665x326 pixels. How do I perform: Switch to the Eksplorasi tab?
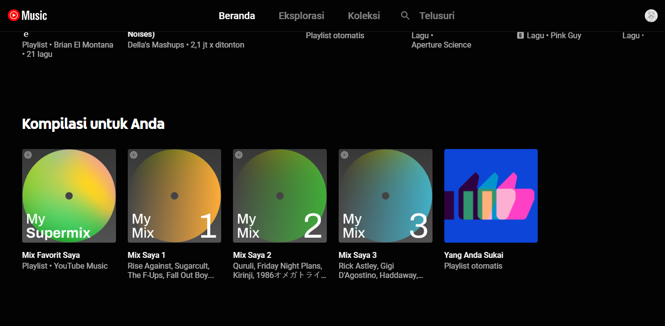[x=301, y=16]
